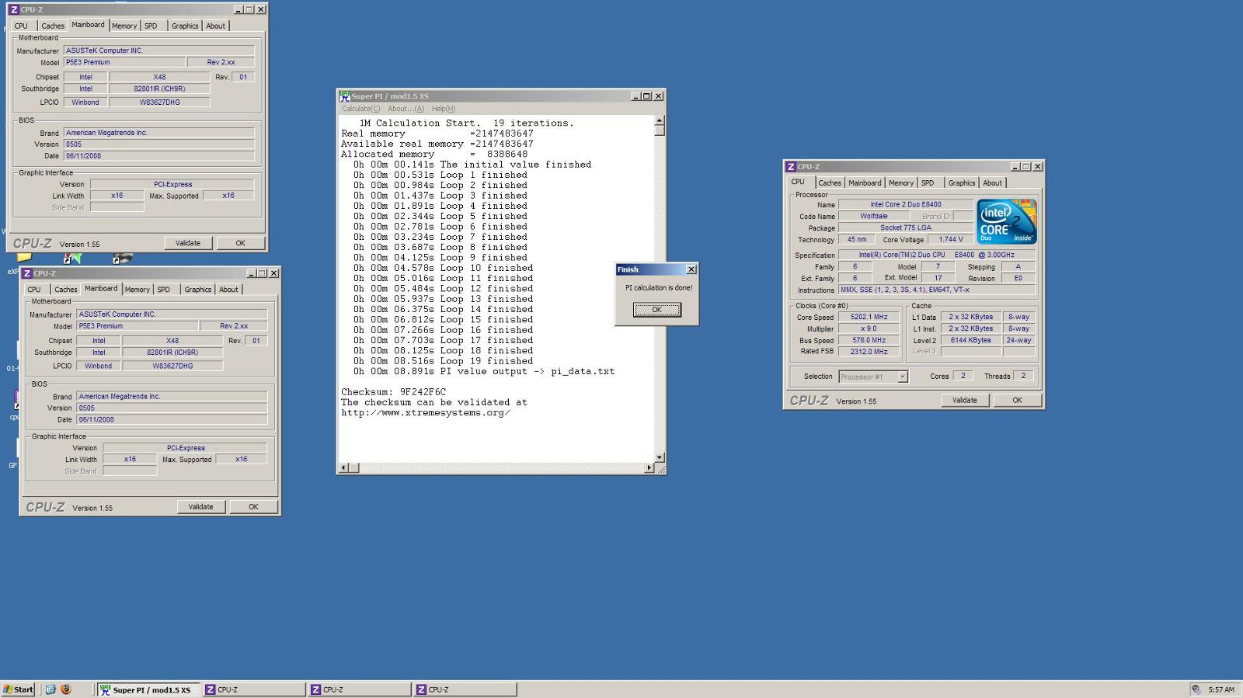Switch to Caches tab in right CPU-Z window
Screen dimensions: 1243x698
pos(829,183)
